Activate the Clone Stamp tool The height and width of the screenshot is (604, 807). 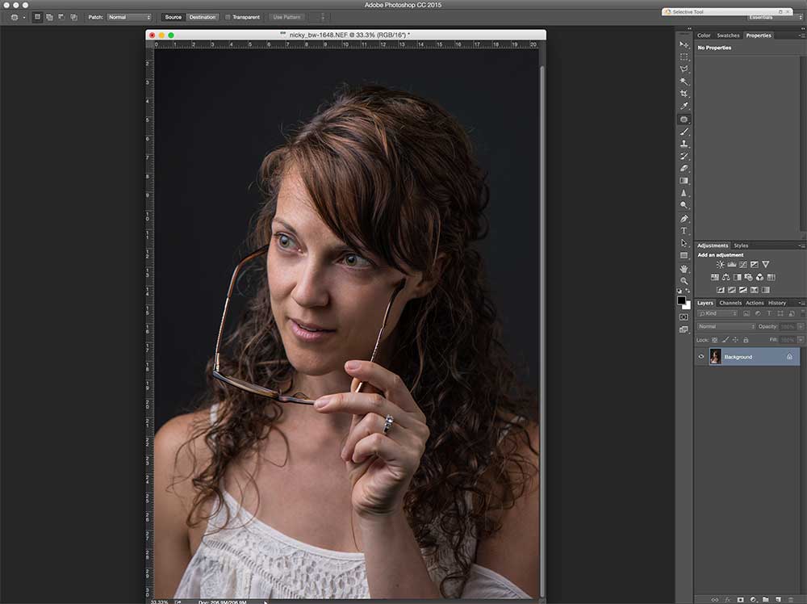tap(684, 144)
